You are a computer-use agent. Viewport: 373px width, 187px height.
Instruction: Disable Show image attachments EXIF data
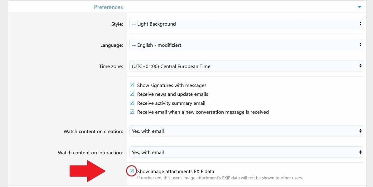coord(132,171)
